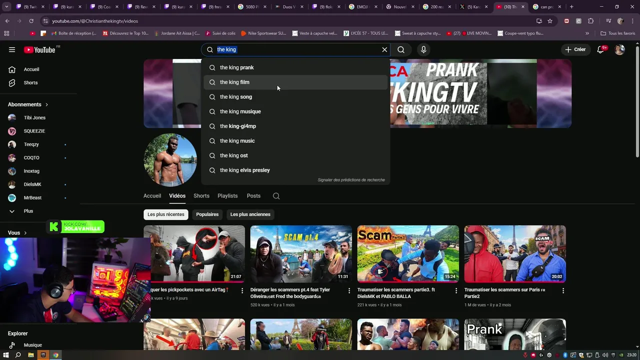Open the account avatar menu
640x360 pixels.
pos(619,49)
